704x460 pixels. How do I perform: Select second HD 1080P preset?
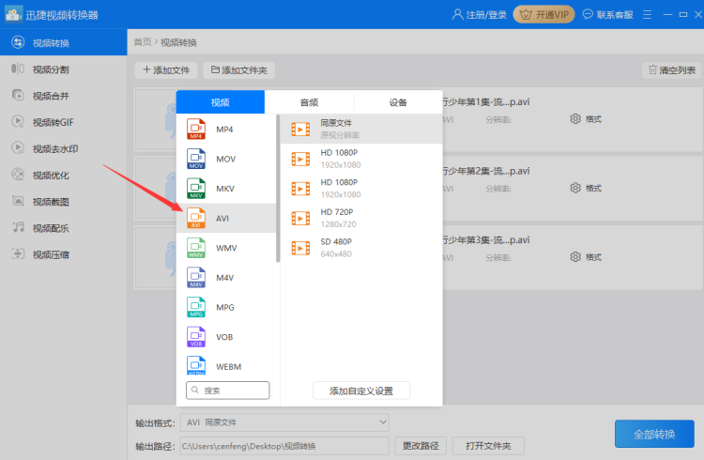point(361,188)
